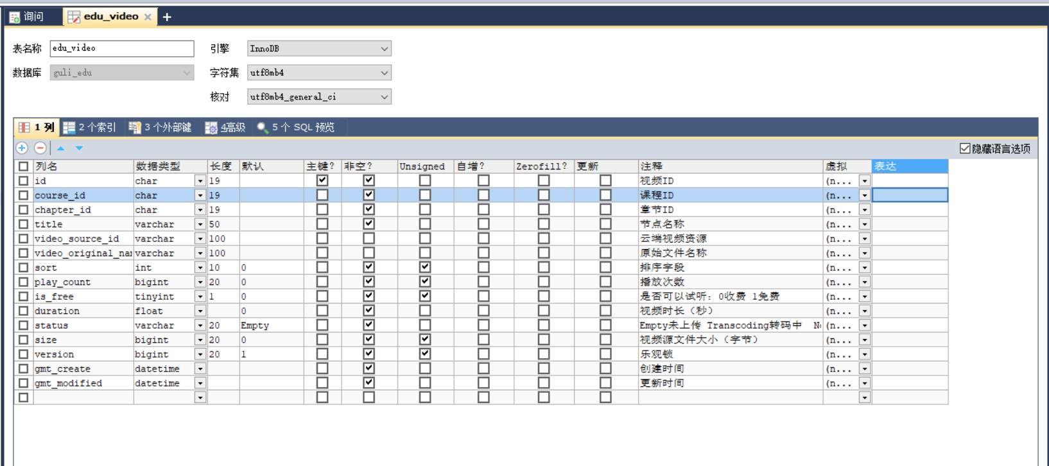Open the 3 个外部键 foreign keys tab
The height and width of the screenshot is (466, 1049).
(160, 127)
